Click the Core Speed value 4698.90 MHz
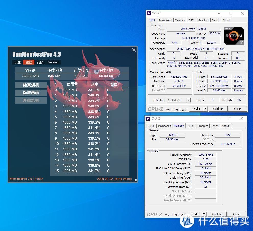 [x=179, y=77]
